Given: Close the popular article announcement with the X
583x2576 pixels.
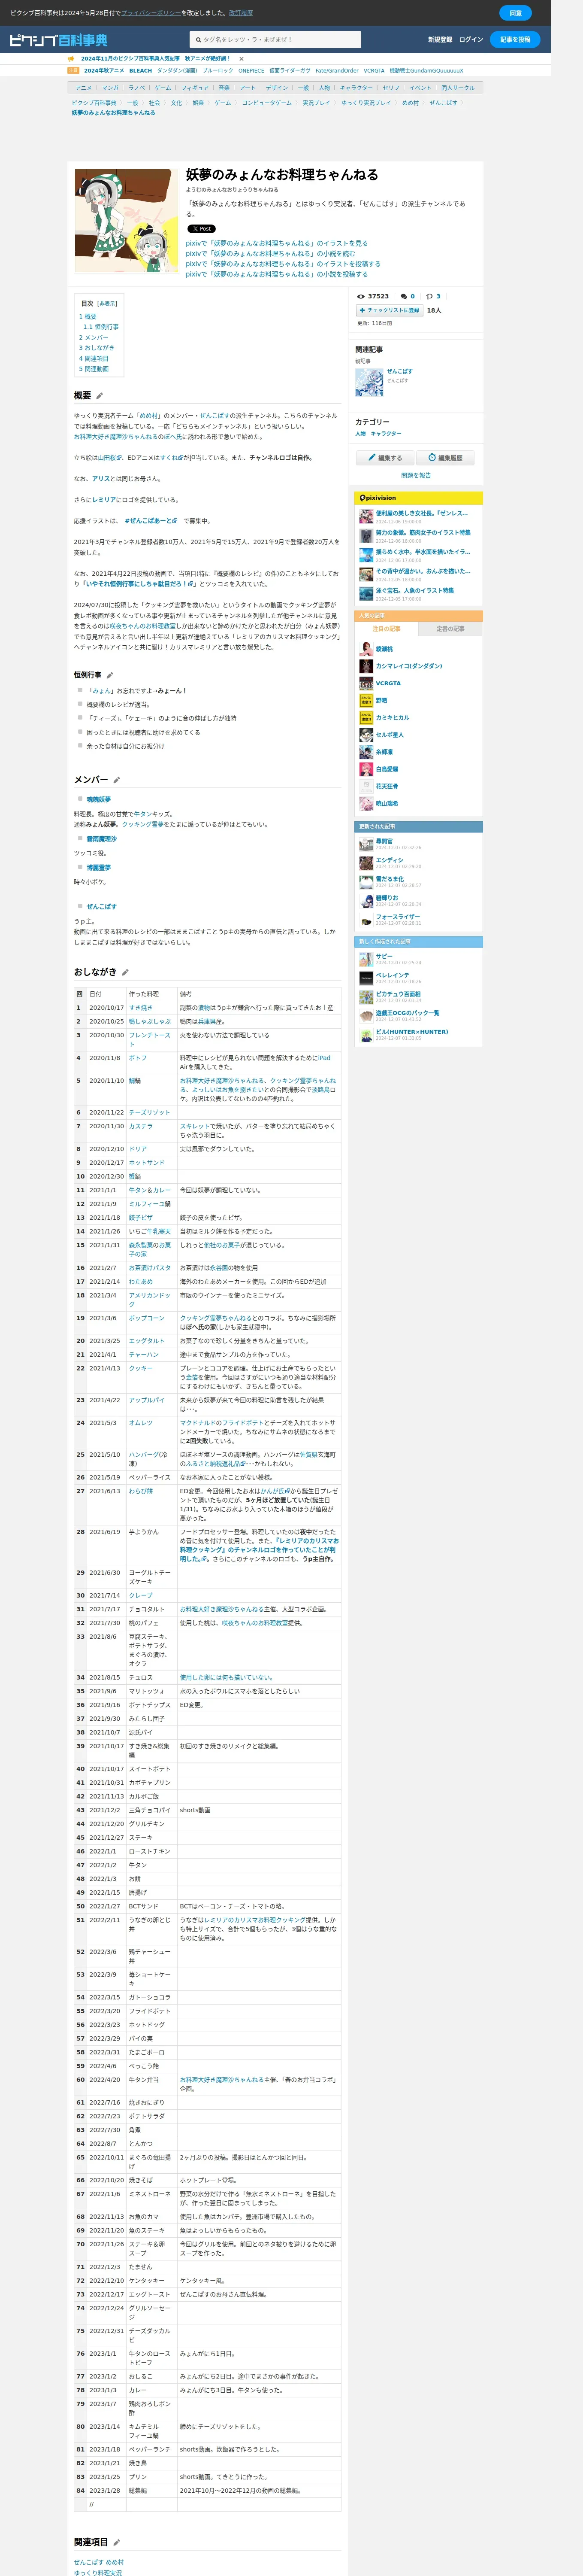Looking at the screenshot, I should click(x=241, y=59).
